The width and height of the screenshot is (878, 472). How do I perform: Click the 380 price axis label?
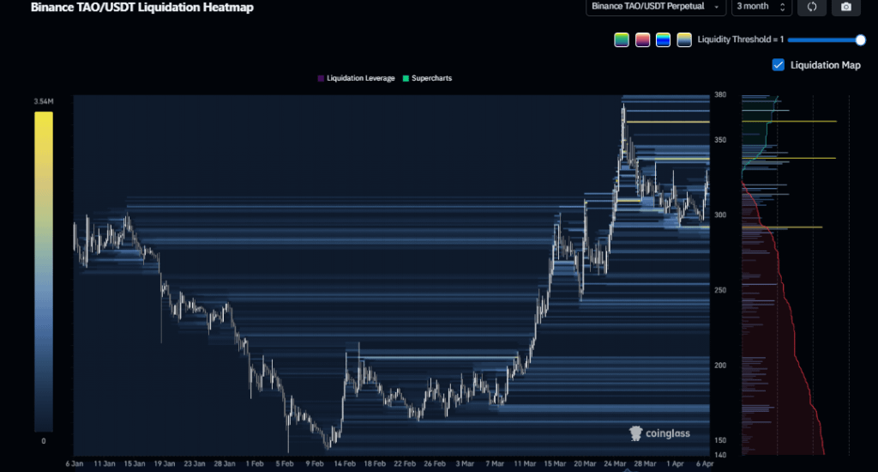(720, 94)
